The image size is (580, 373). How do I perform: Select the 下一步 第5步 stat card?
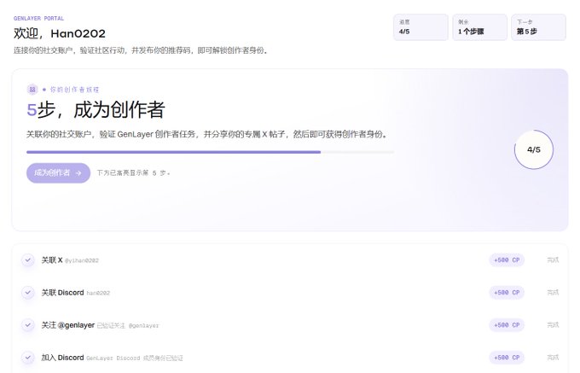pos(538,27)
